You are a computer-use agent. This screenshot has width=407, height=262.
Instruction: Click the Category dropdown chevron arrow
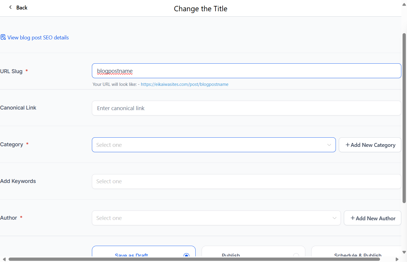click(329, 145)
